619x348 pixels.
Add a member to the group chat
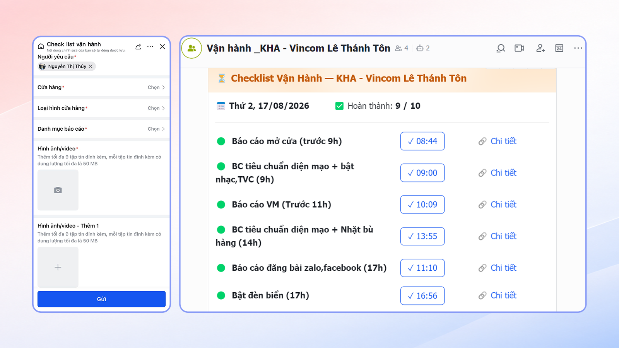coord(540,48)
